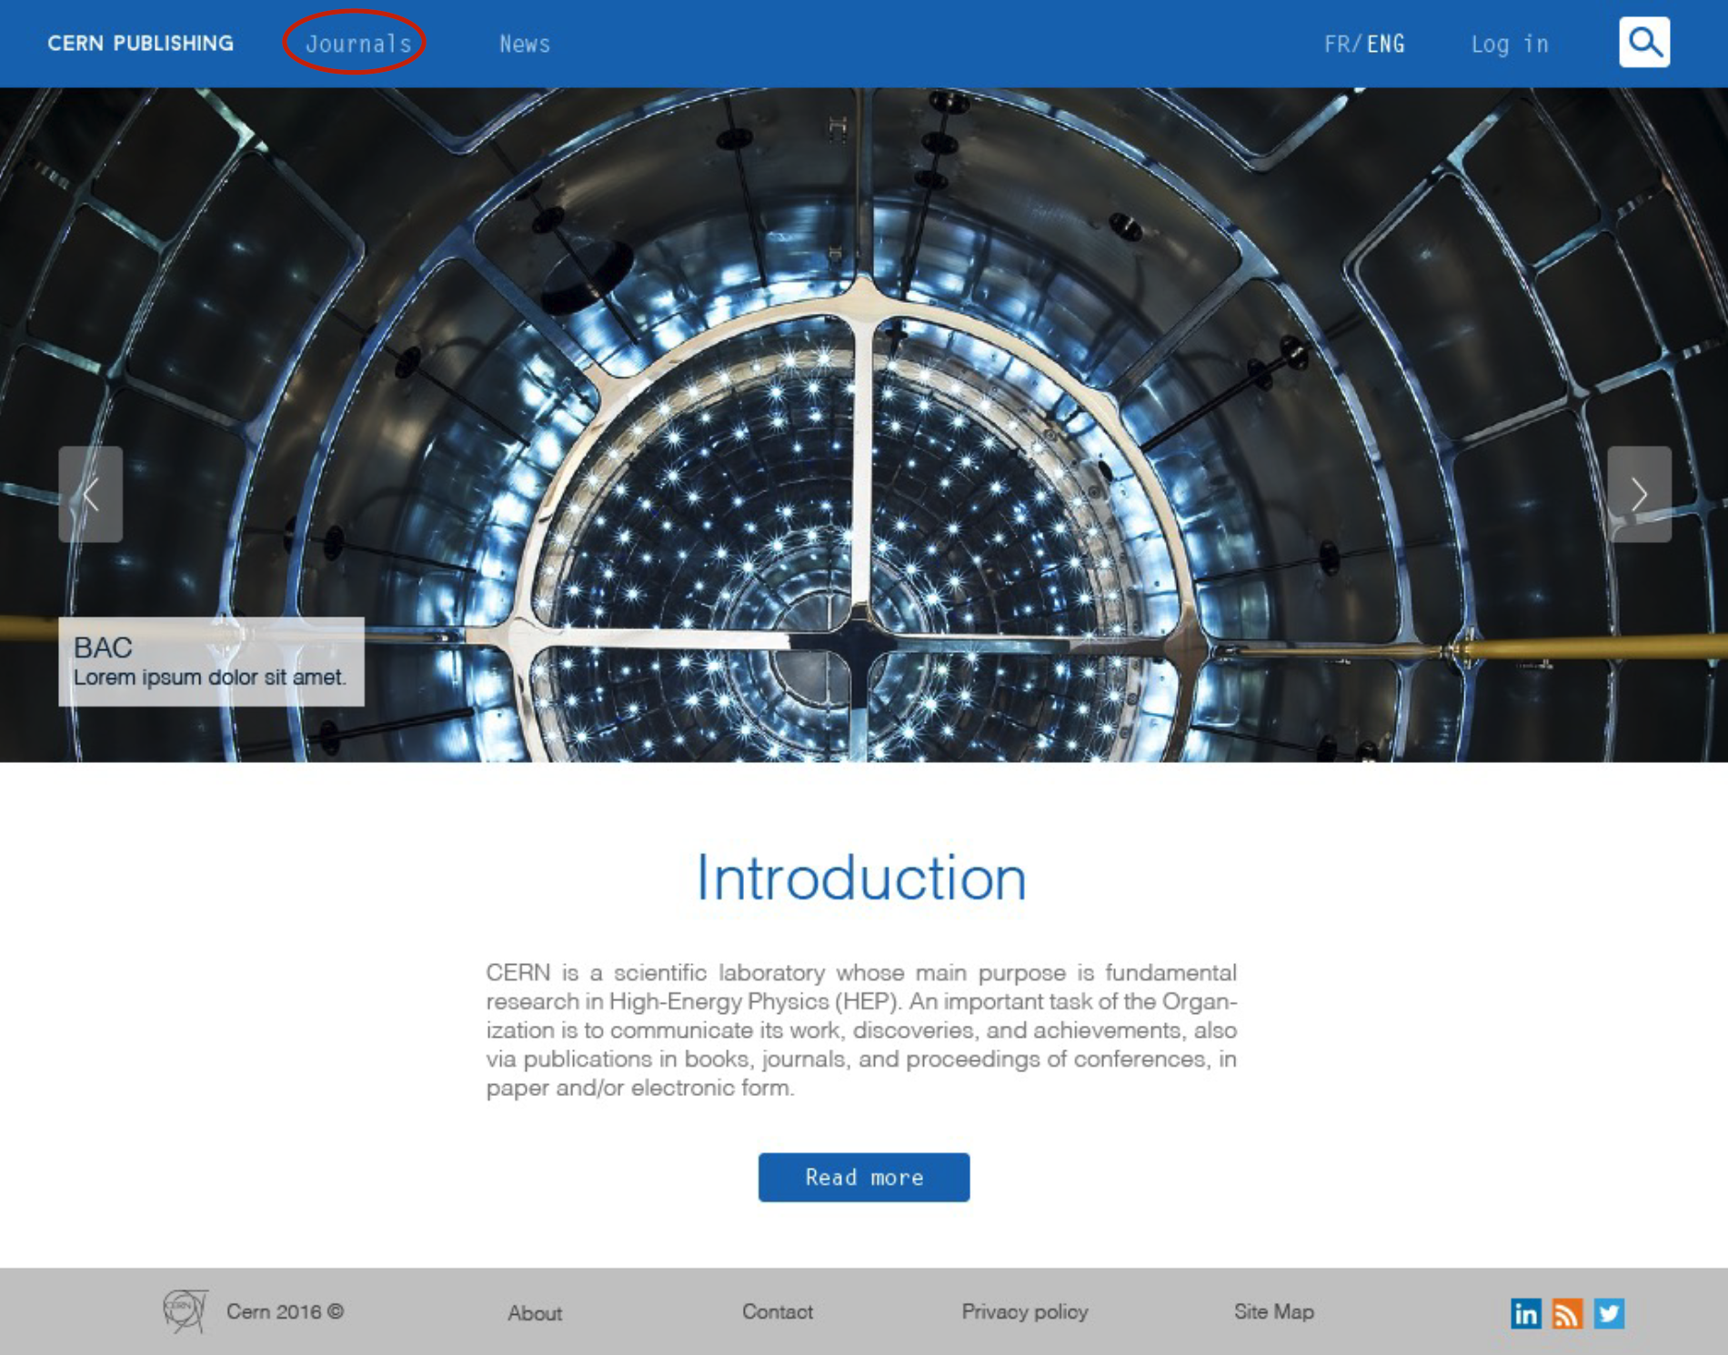Viewport: 1728px width, 1355px height.
Task: Click the CERN PUBLISHING home title
Action: click(x=141, y=43)
